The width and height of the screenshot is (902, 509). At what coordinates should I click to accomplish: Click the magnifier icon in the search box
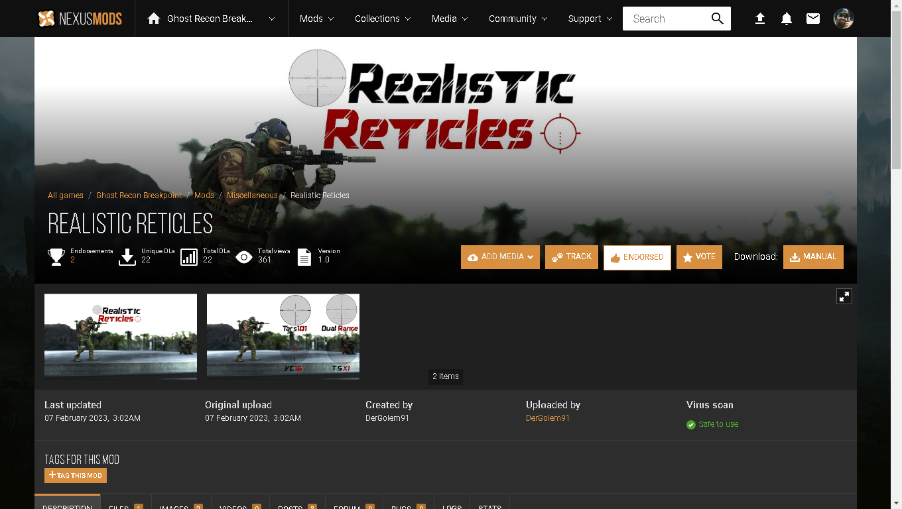coord(717,19)
